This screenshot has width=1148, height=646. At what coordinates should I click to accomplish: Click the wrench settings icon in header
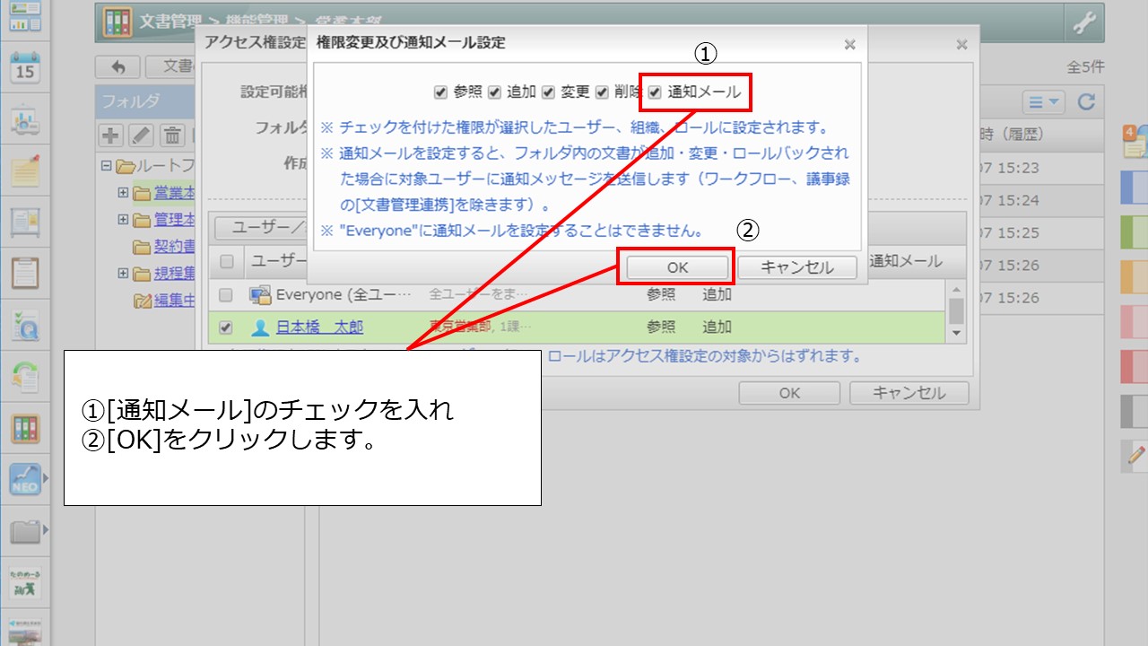1085,24
